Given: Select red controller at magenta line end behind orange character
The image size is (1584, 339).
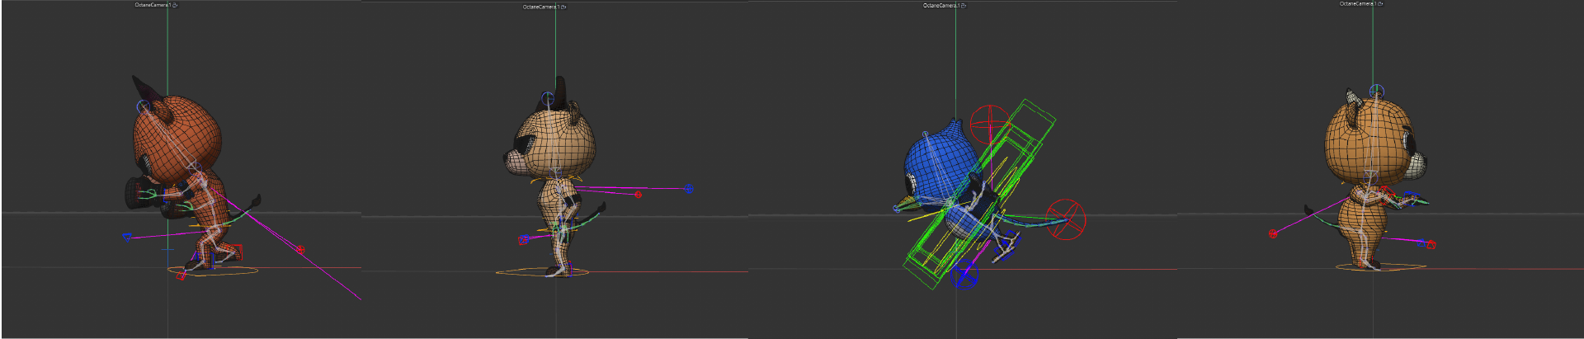Looking at the screenshot, I should pyautogui.click(x=1273, y=234).
